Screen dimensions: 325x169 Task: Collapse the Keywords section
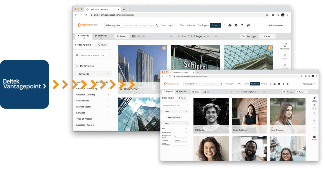(92, 74)
